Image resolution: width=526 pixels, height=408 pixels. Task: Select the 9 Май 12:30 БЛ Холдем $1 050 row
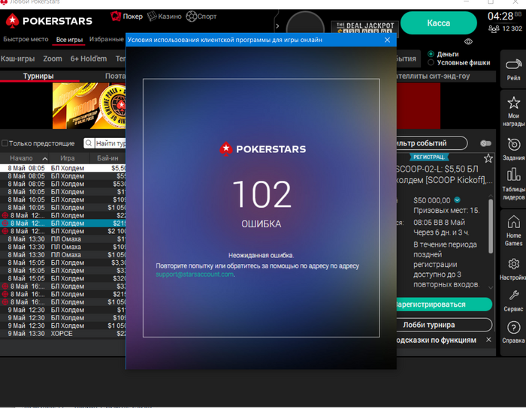pos(62,325)
